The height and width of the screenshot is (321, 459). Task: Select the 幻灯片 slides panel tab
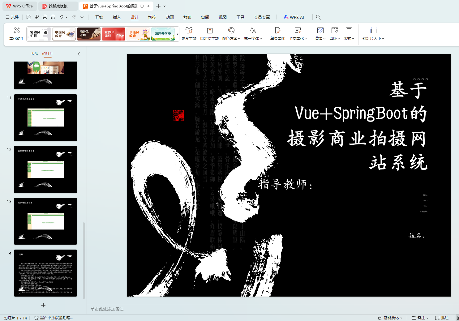click(48, 54)
